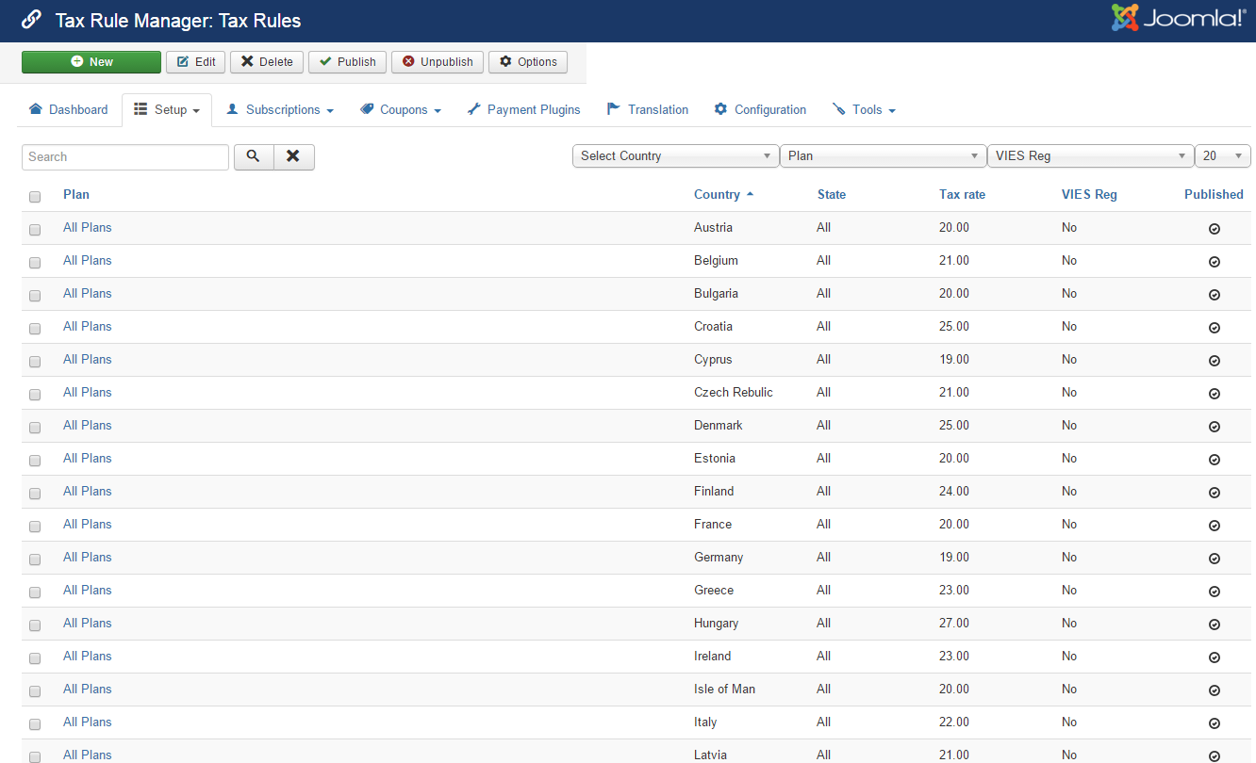Open All Plans link for Greece row

coord(88,591)
